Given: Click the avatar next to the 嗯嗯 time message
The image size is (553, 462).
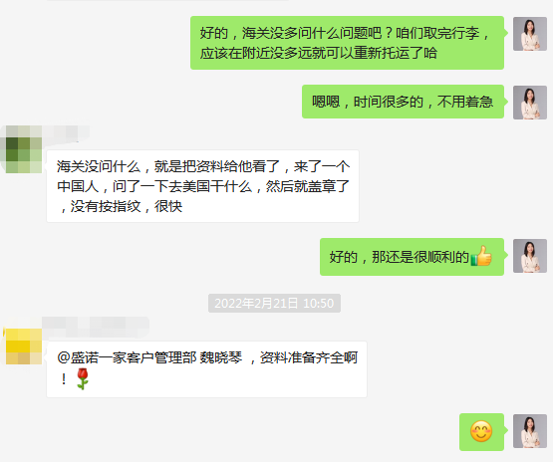Looking at the screenshot, I should [530, 103].
